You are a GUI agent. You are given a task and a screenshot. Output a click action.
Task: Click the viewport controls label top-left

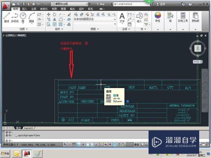point(15,35)
